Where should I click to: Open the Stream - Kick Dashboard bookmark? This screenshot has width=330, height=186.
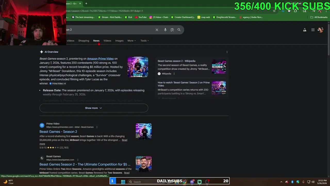pyautogui.click(x=110, y=17)
